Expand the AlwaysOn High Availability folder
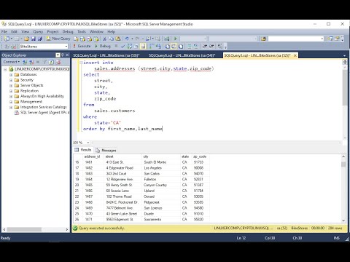 point(11,97)
